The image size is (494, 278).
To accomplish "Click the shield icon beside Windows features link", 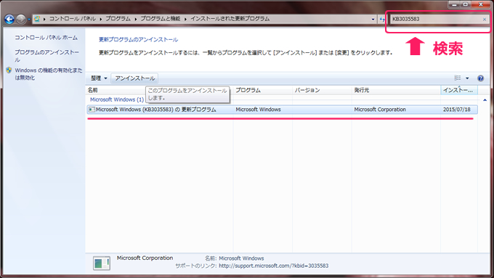I will 9,70.
